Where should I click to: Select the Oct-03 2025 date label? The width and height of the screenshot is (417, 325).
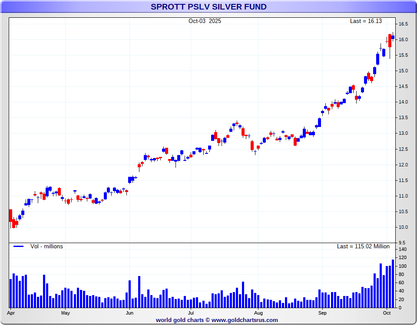pyautogui.click(x=205, y=21)
